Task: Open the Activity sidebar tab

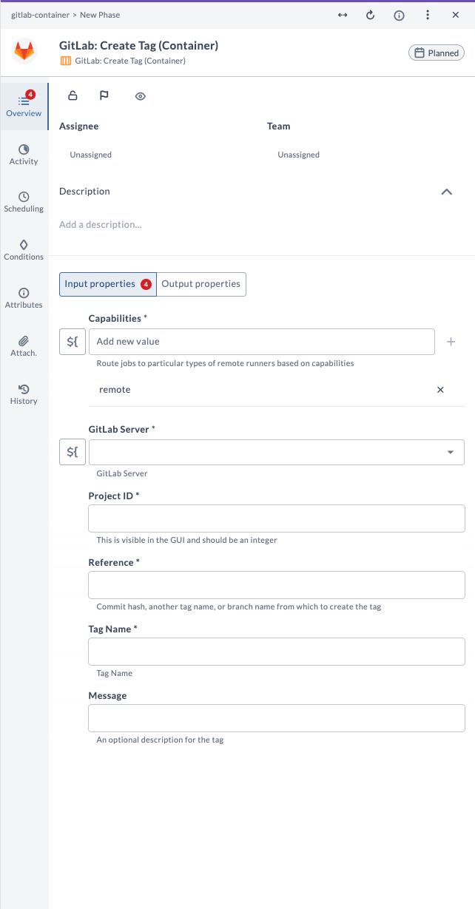Action: 24,155
